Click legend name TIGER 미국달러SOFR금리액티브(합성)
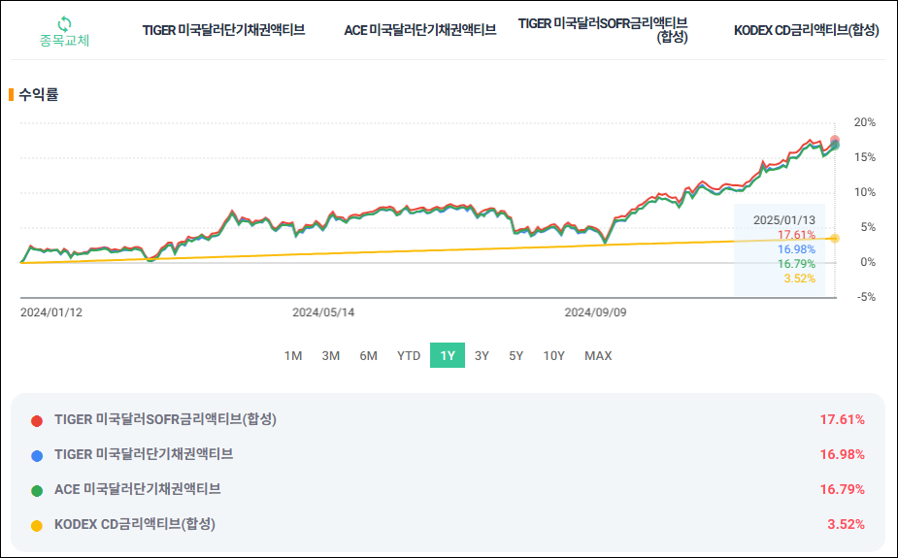 tap(165, 419)
